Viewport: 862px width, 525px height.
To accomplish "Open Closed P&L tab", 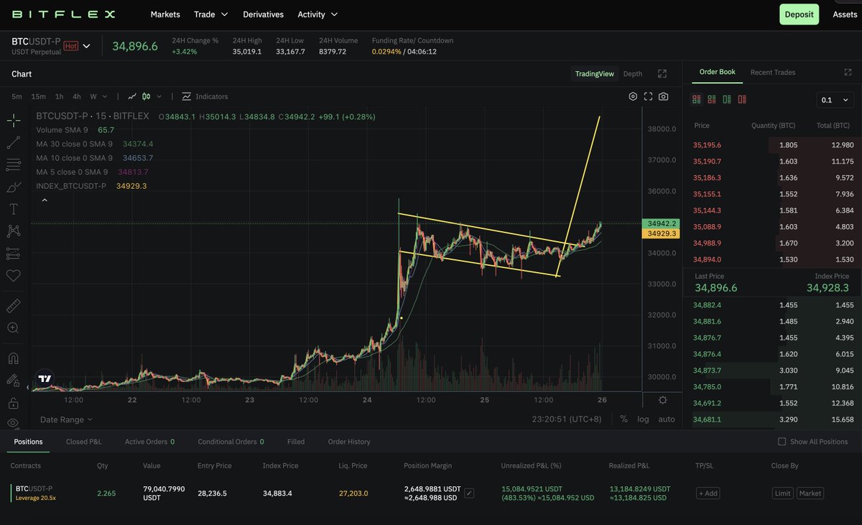I will 84,442.
